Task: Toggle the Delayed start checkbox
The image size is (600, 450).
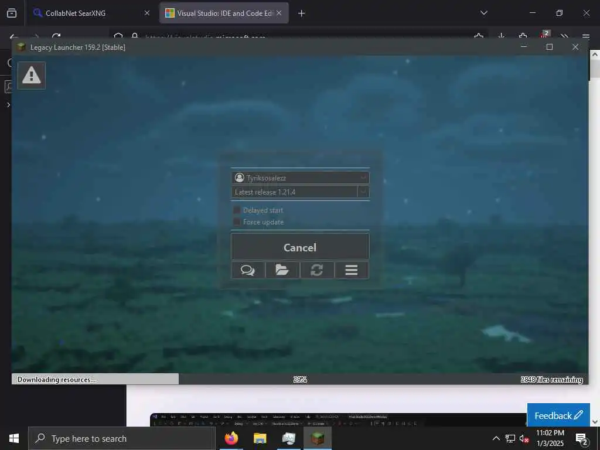Action: coord(237,210)
